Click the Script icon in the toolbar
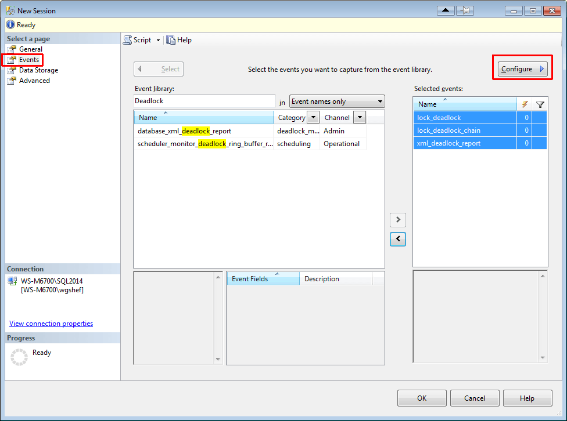This screenshot has height=421, width=567. pyautogui.click(x=128, y=39)
